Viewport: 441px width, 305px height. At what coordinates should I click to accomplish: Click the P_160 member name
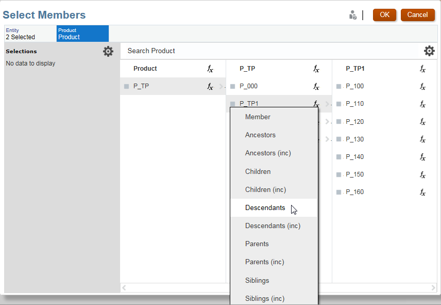354,192
